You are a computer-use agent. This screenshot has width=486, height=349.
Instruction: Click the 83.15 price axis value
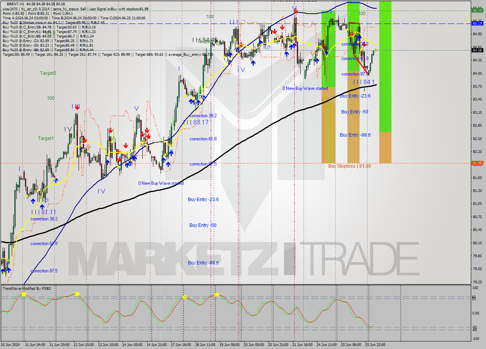(477, 113)
